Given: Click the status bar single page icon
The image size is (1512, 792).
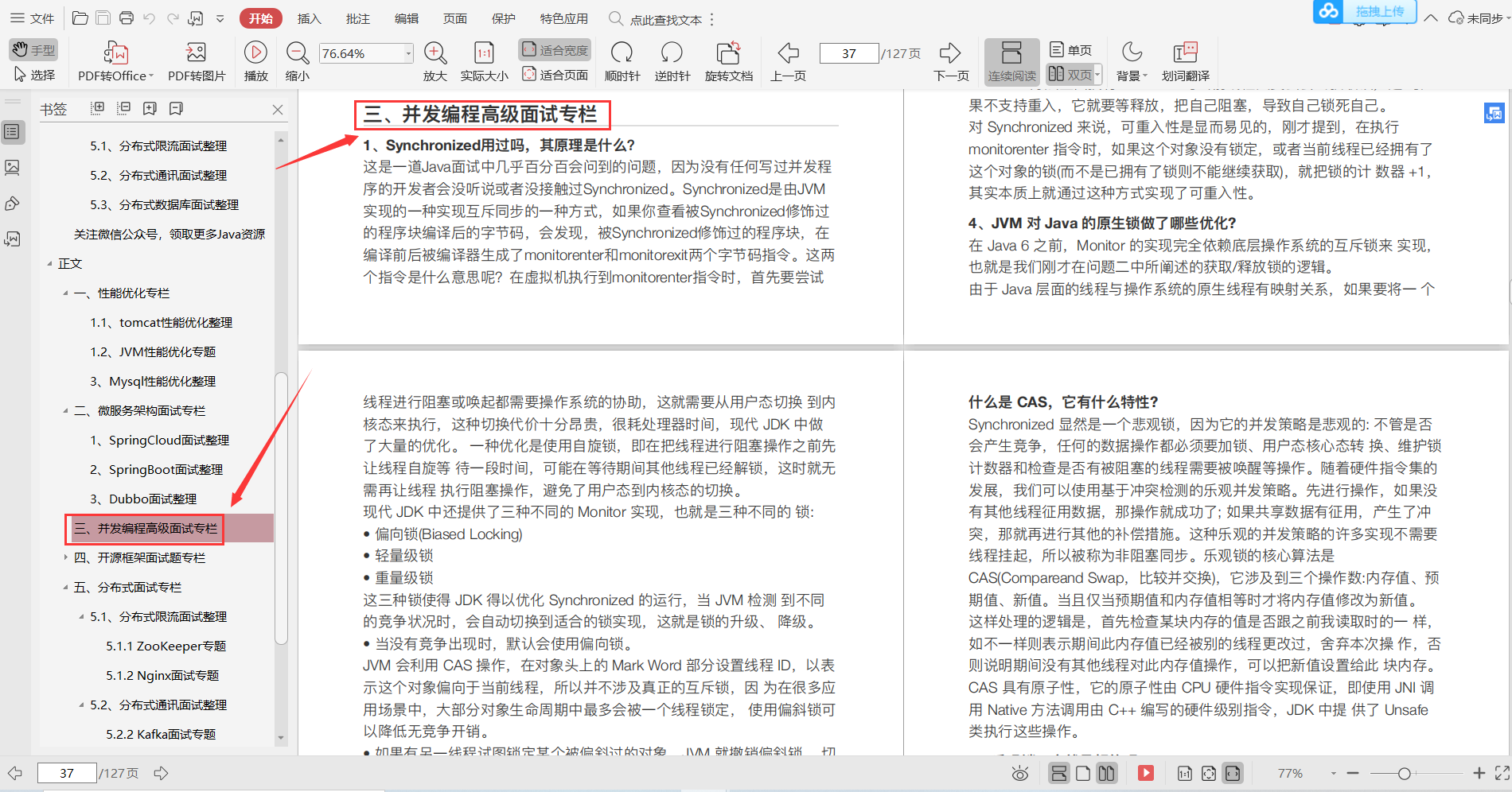Looking at the screenshot, I should (x=1083, y=773).
